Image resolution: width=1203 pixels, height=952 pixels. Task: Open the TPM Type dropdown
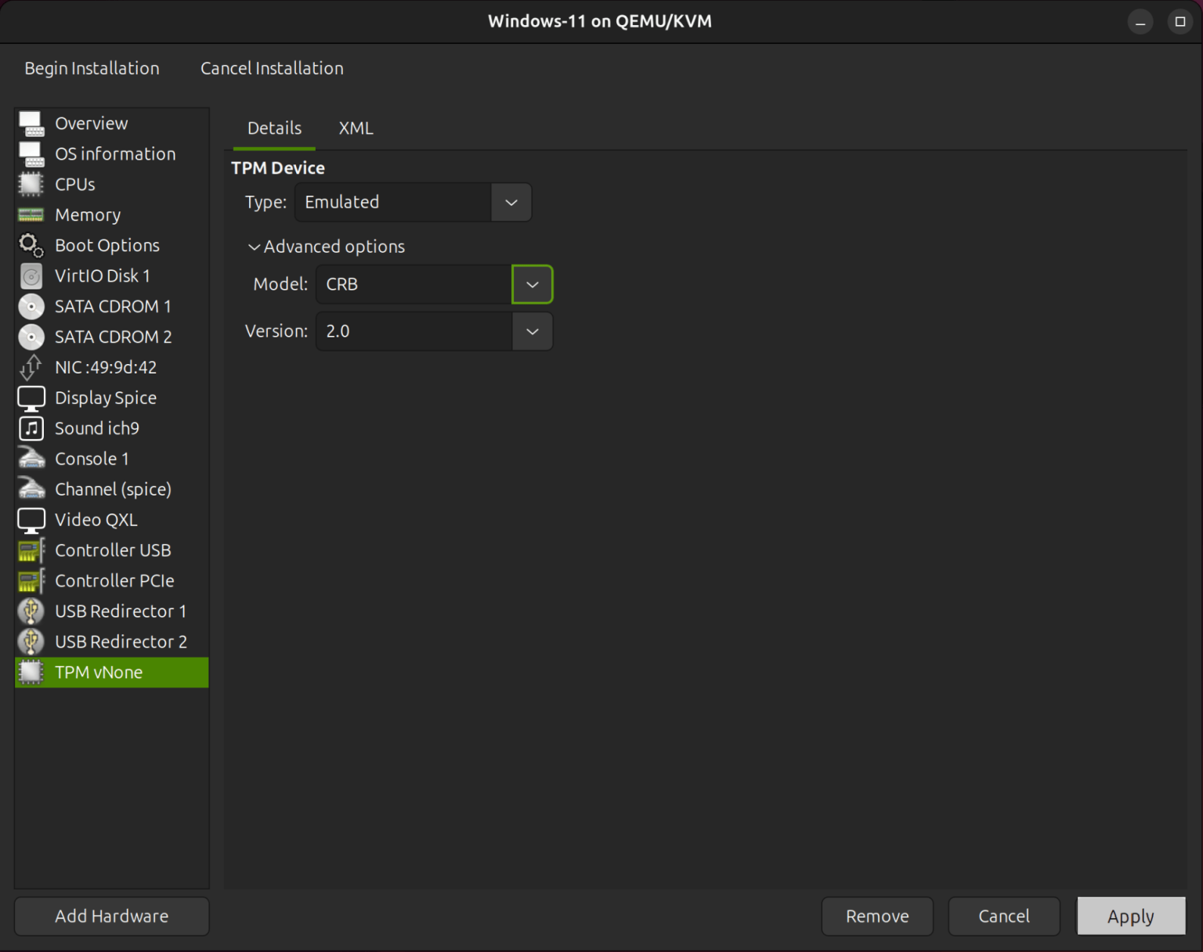(x=511, y=202)
